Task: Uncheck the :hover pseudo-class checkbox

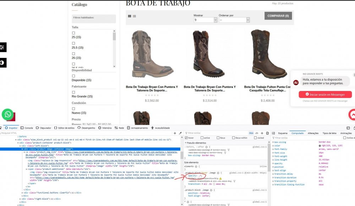Action: (186, 138)
